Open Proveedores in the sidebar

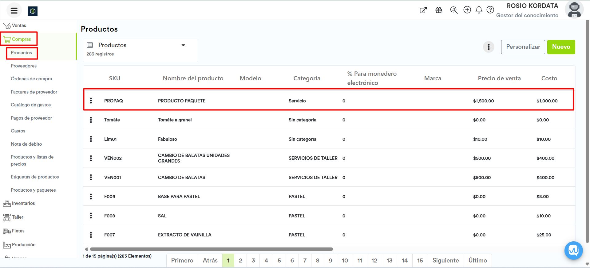click(24, 66)
